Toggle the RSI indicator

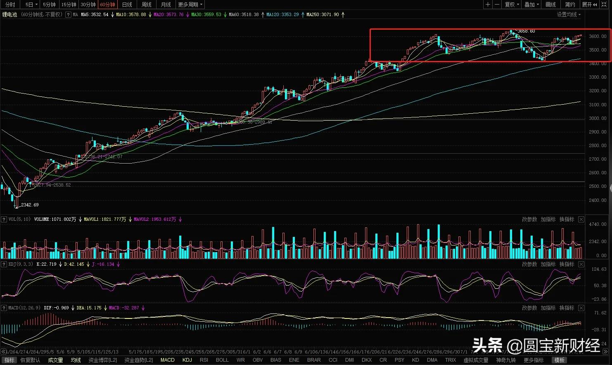tap(204, 360)
